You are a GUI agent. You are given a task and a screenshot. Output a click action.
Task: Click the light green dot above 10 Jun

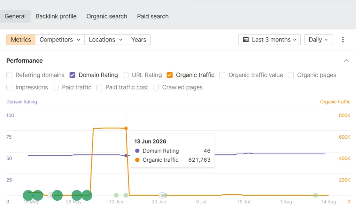116,195
